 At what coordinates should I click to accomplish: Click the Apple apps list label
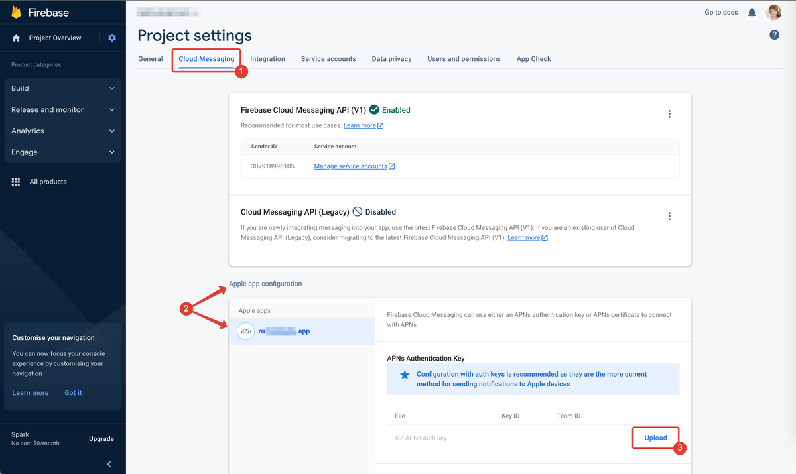(x=255, y=311)
